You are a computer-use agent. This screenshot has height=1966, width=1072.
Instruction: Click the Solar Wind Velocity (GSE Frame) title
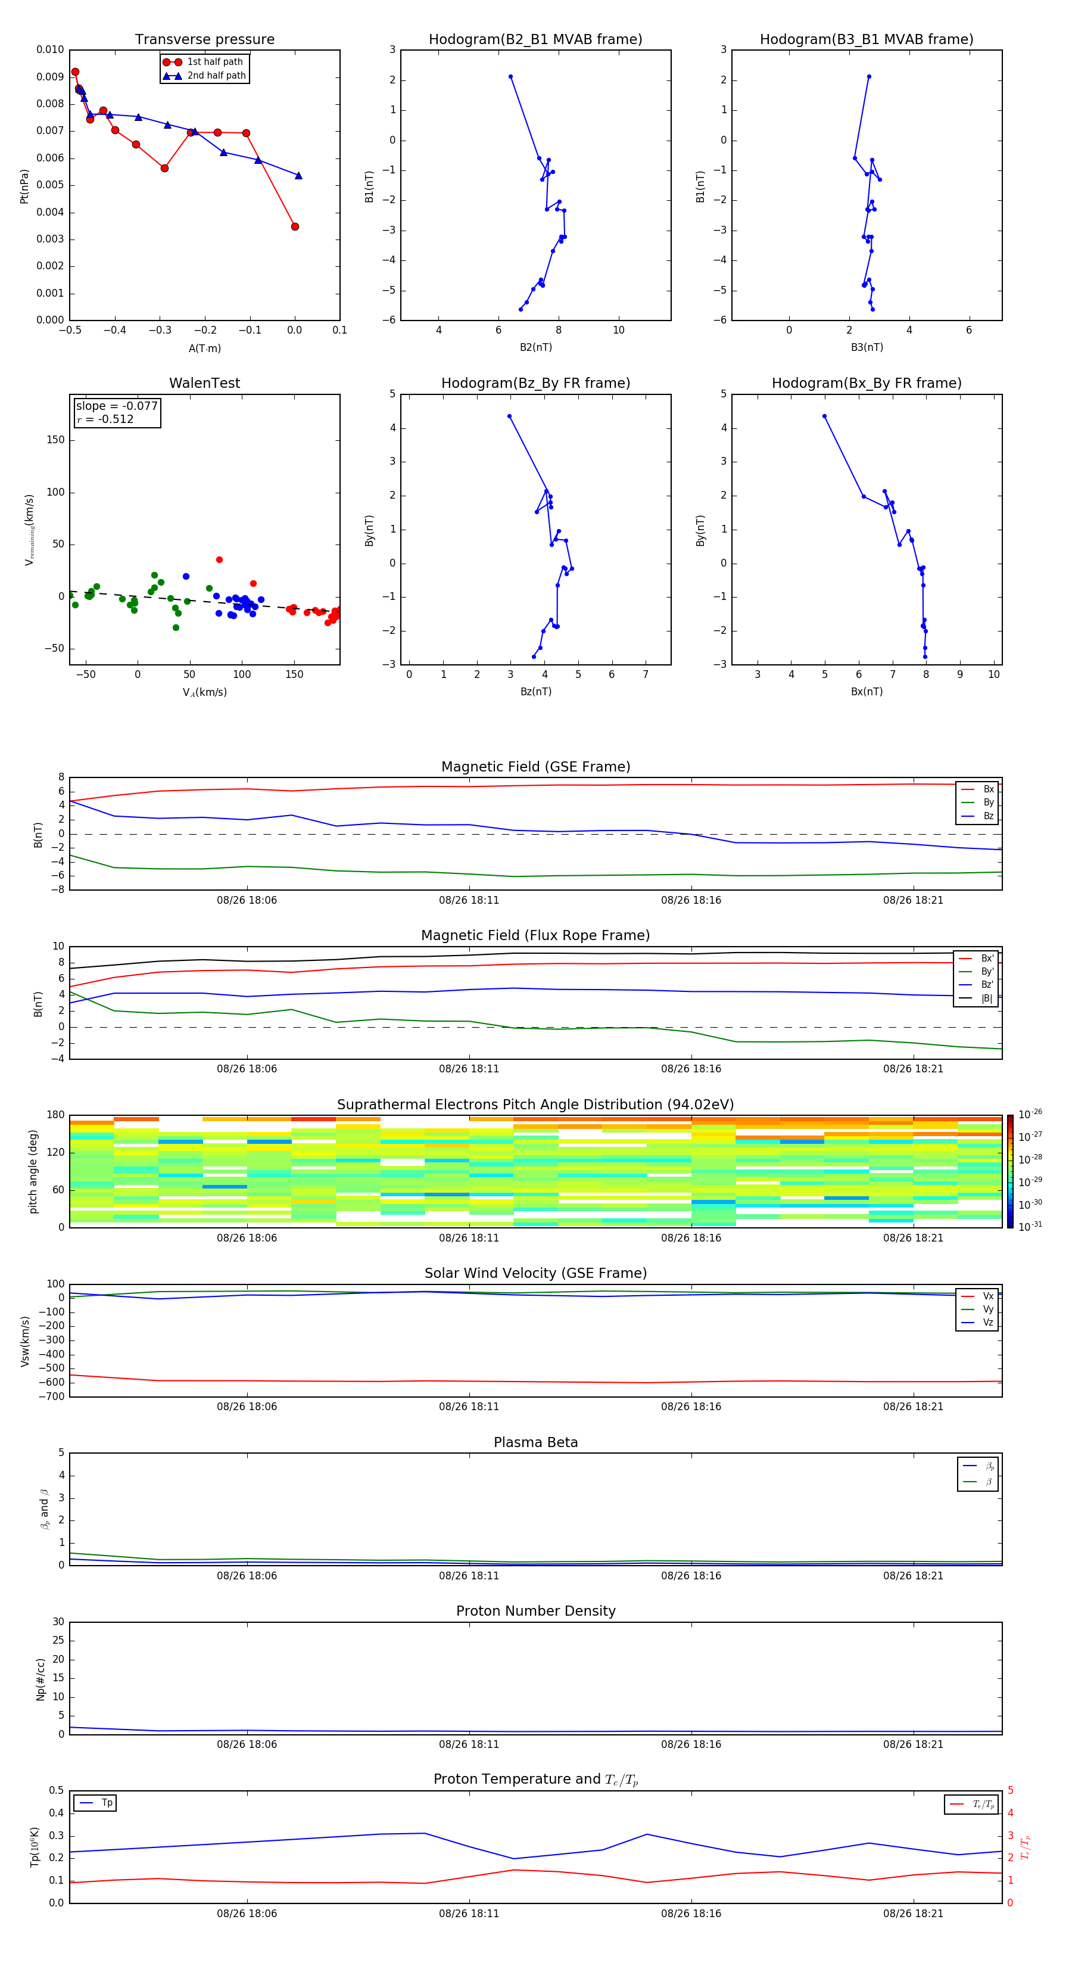535,1273
